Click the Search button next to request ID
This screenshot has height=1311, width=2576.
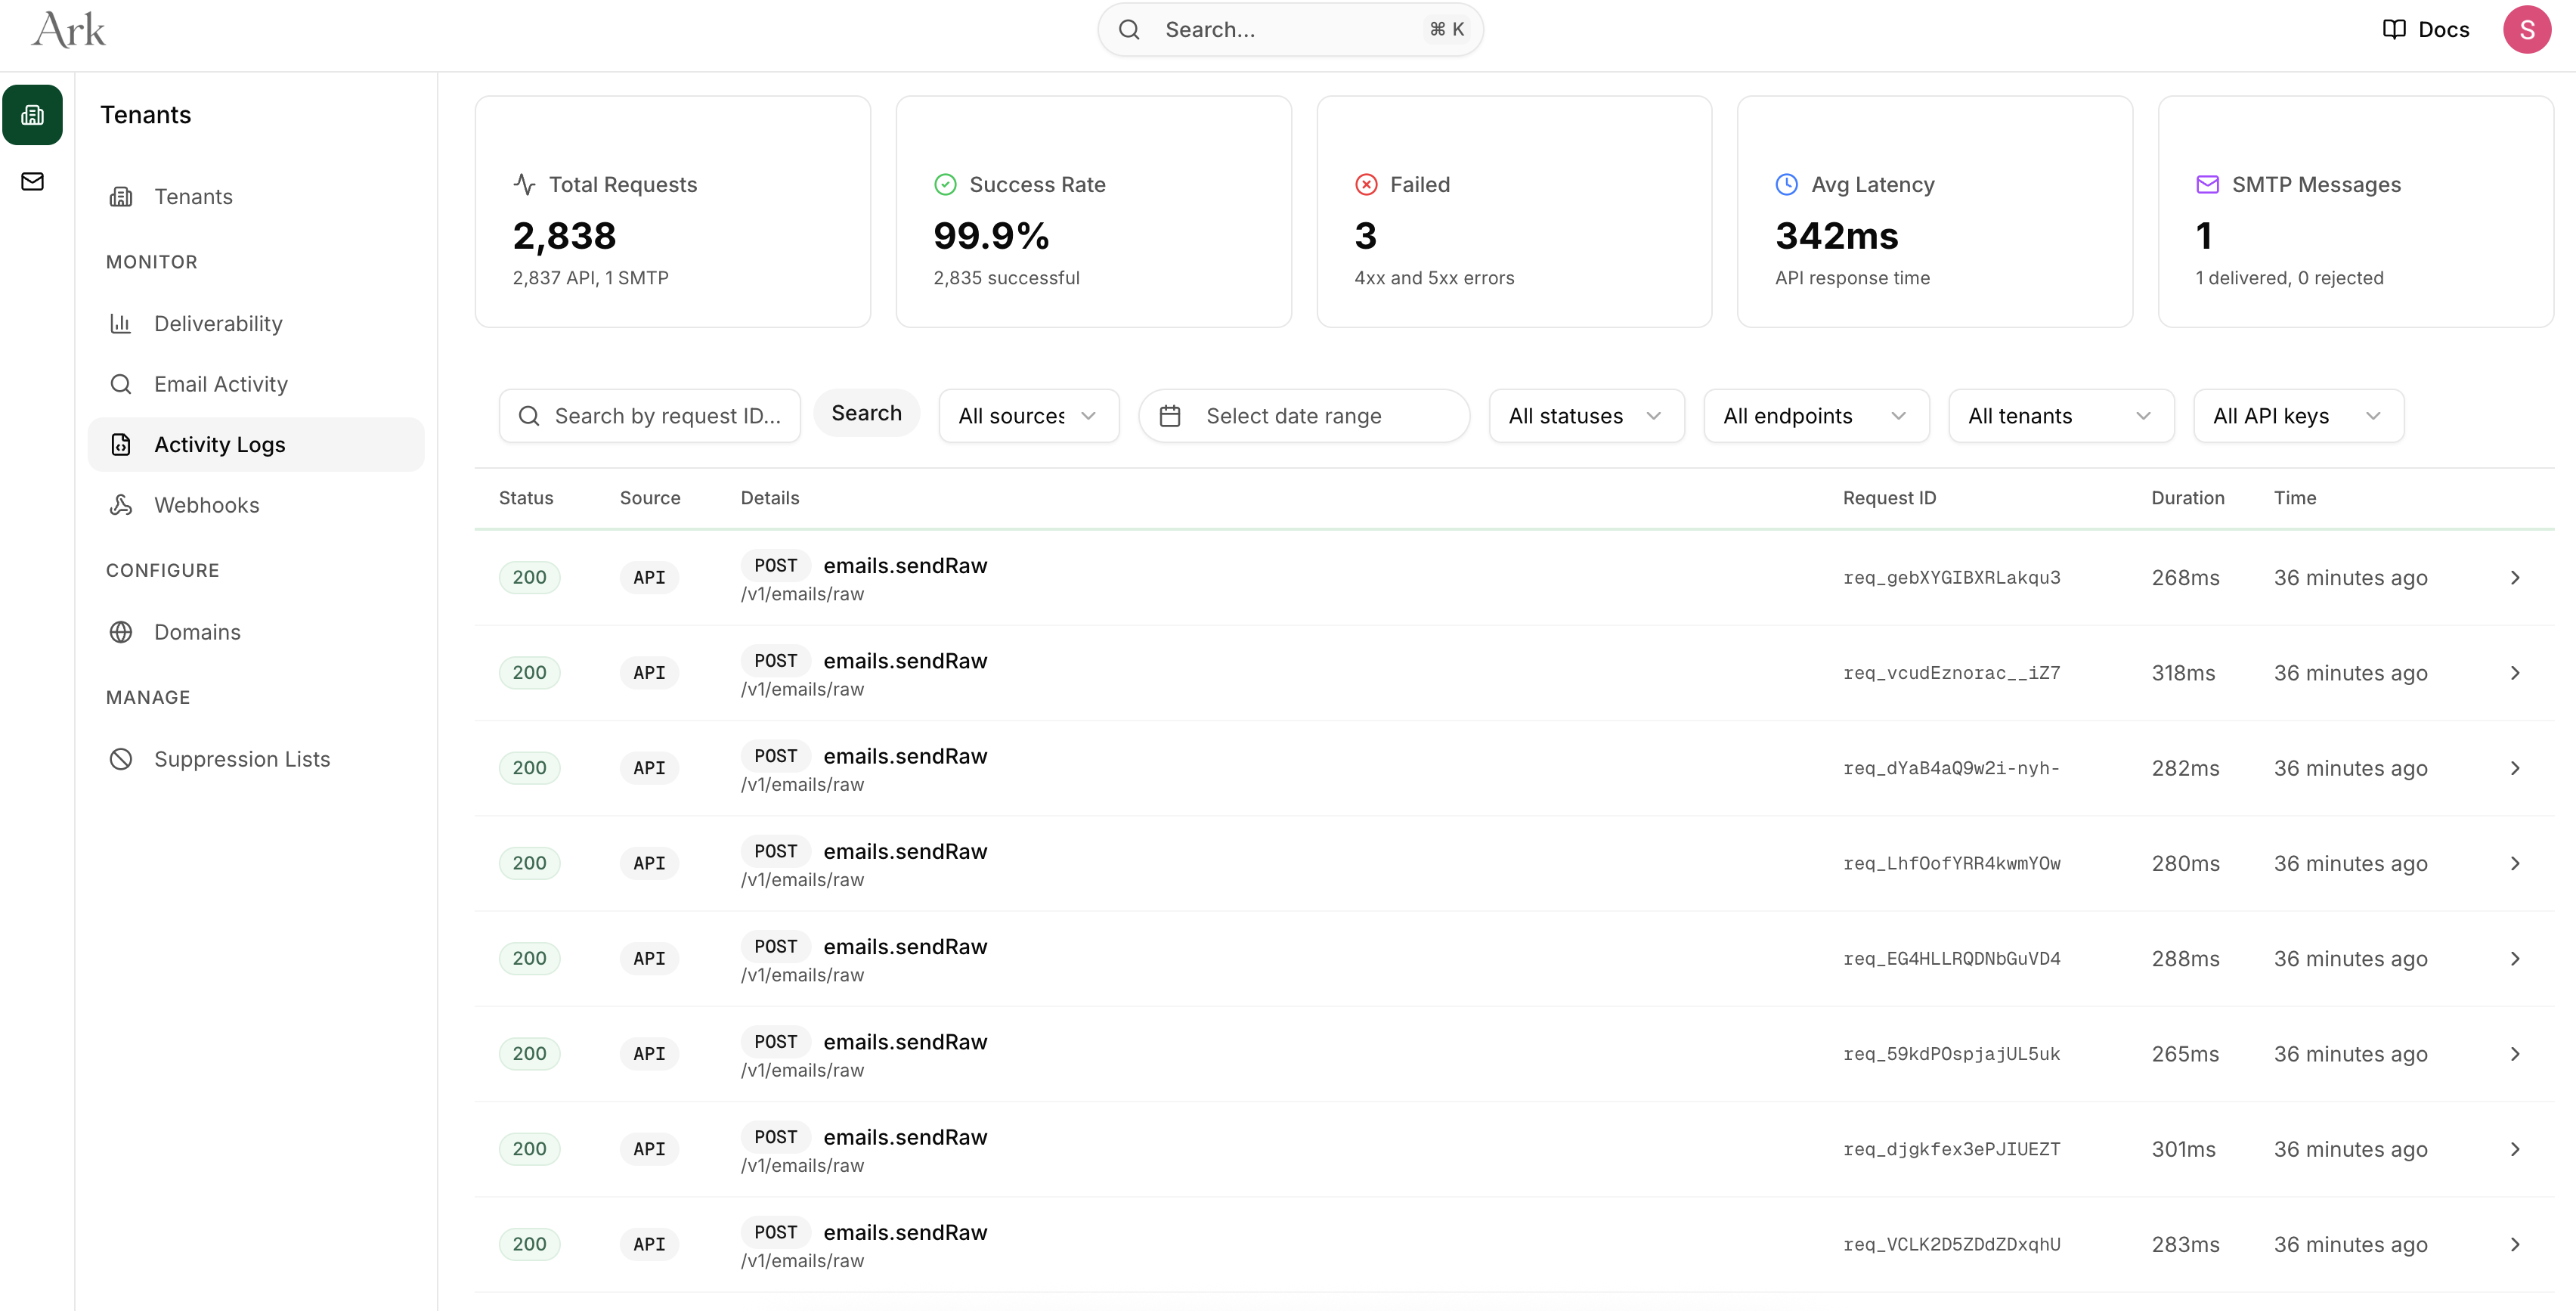(x=866, y=413)
